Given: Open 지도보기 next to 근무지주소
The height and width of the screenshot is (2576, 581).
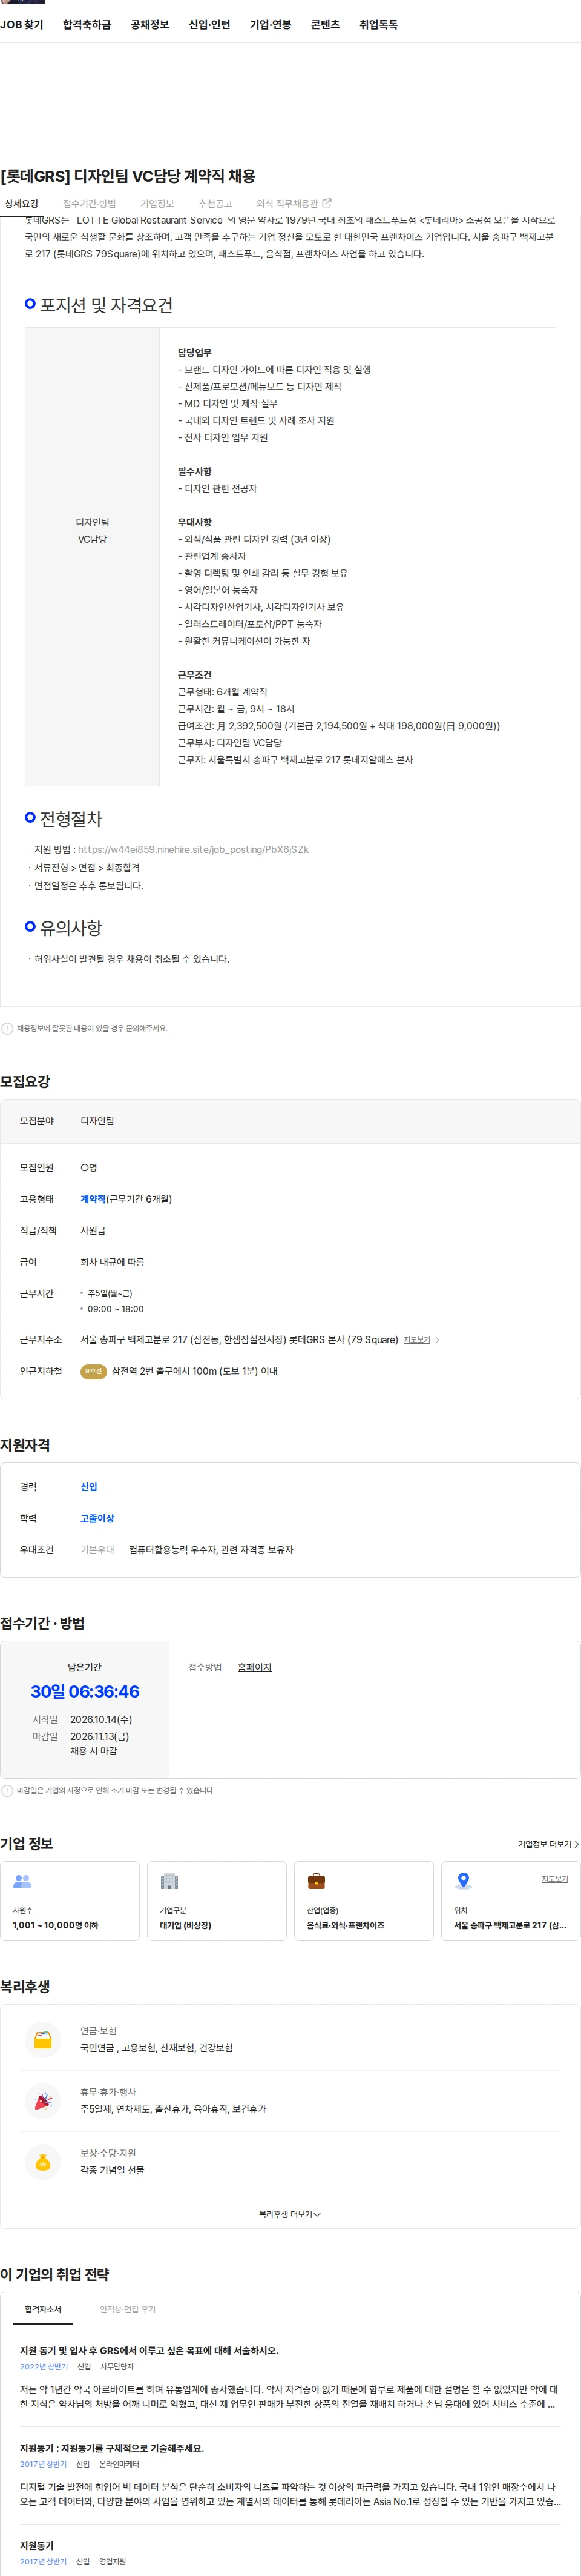Looking at the screenshot, I should (x=416, y=1340).
